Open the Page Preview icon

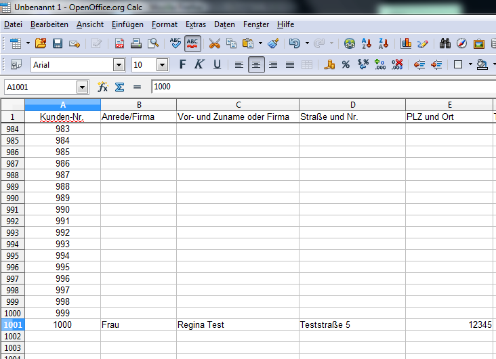tap(153, 43)
